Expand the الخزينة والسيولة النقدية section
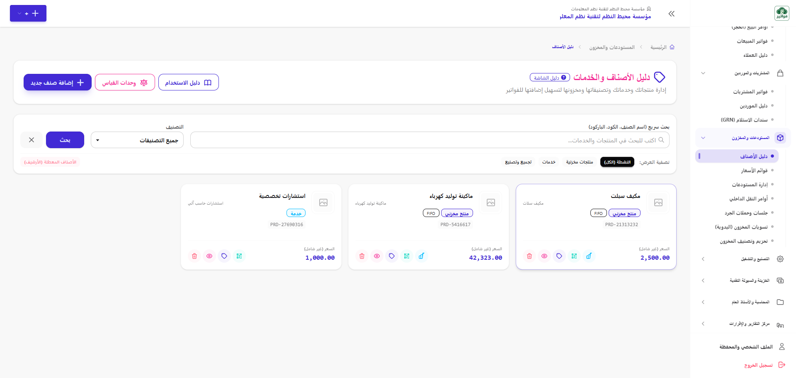The width and height of the screenshot is (796, 378). [x=743, y=280]
